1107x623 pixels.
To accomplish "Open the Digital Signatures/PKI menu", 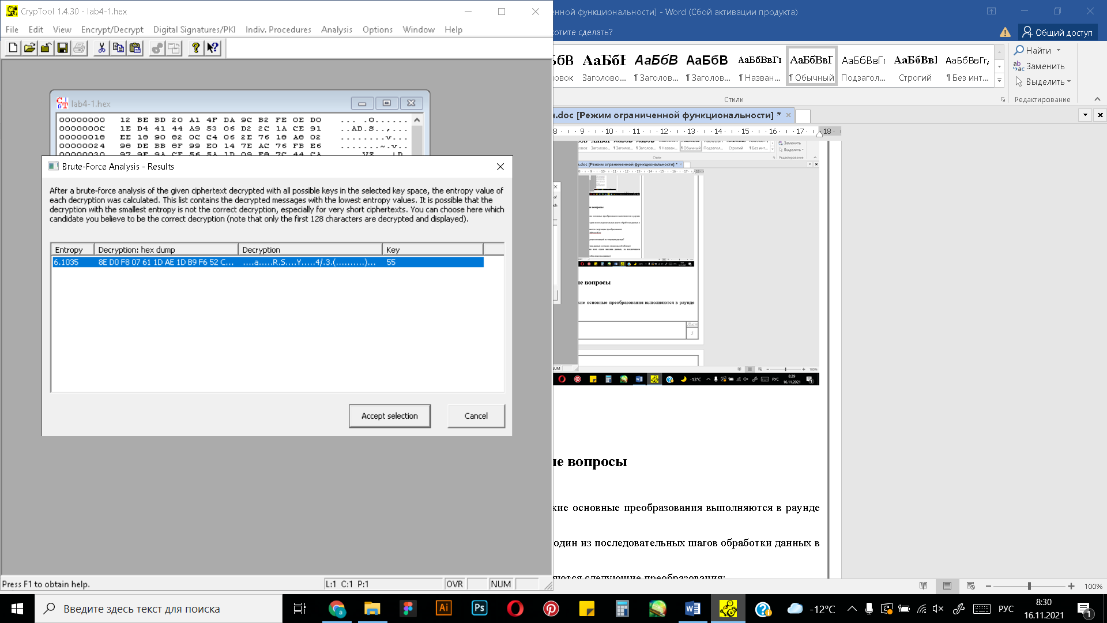I will tap(194, 29).
